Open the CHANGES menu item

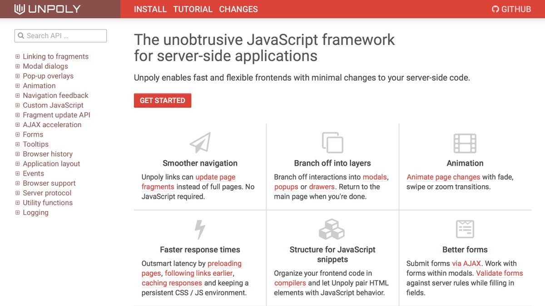pos(238,9)
